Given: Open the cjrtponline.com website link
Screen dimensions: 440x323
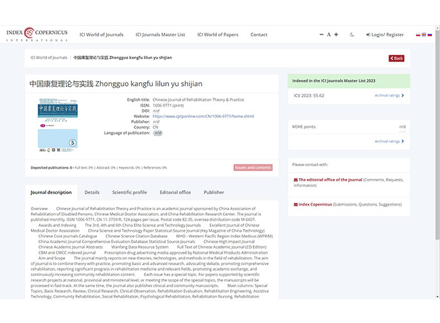Looking at the screenshot, I should pyautogui.click(x=203, y=116).
